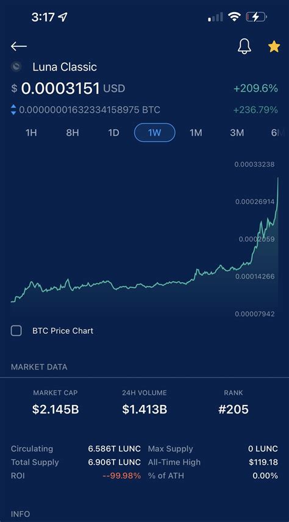Tap the battery charging icon
Image resolution: width=289 pixels, height=522 pixels.
coord(256,16)
